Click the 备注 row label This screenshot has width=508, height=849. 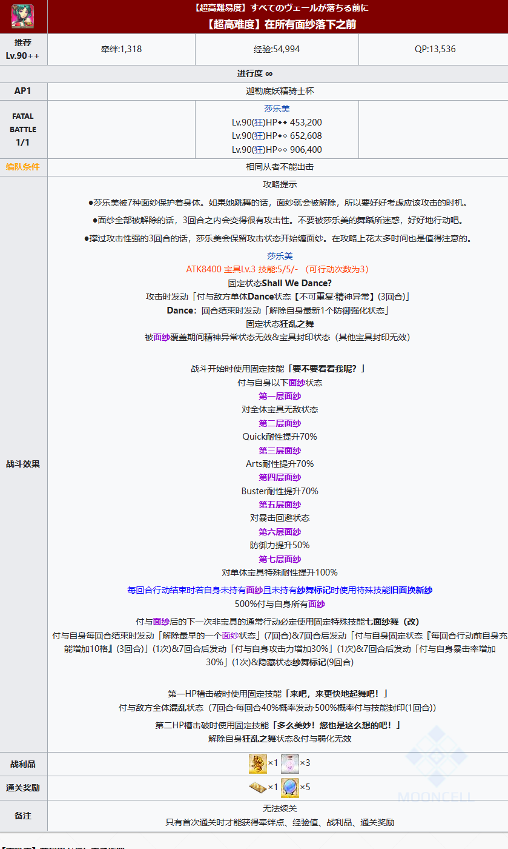(23, 816)
